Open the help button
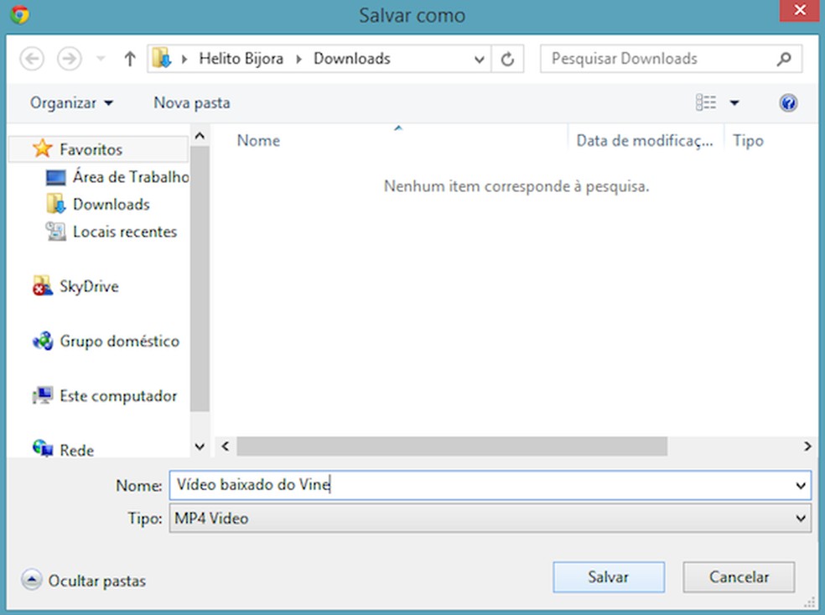The image size is (825, 615). (x=787, y=102)
